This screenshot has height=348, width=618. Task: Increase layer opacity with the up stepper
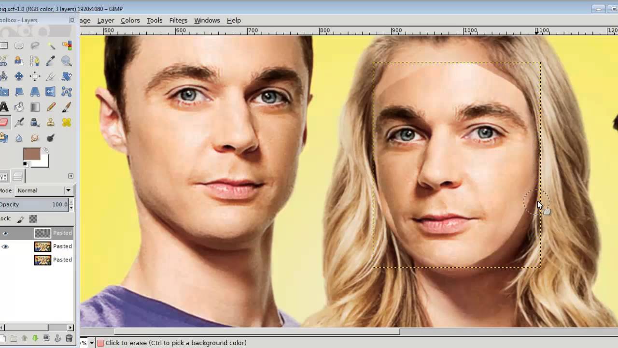(x=71, y=202)
